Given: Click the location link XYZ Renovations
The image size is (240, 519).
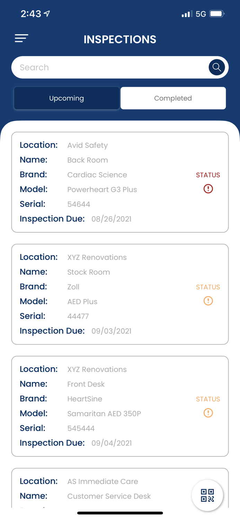Looking at the screenshot, I should tap(97, 257).
